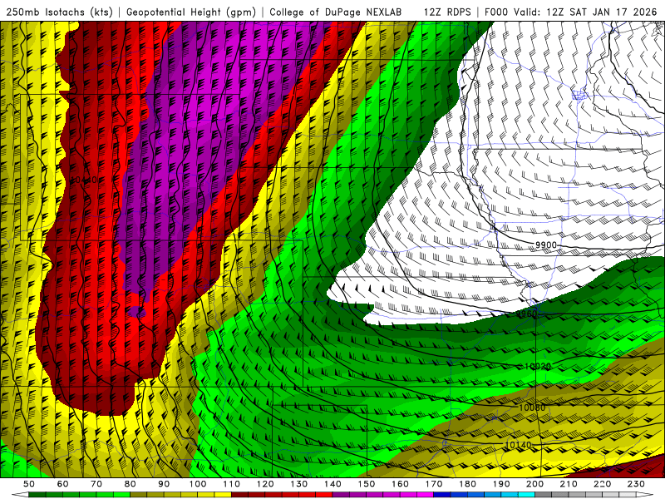Viewport: 665px width, 499px height.
Task: Click the 90 value on the color scale
Action: pos(164,484)
